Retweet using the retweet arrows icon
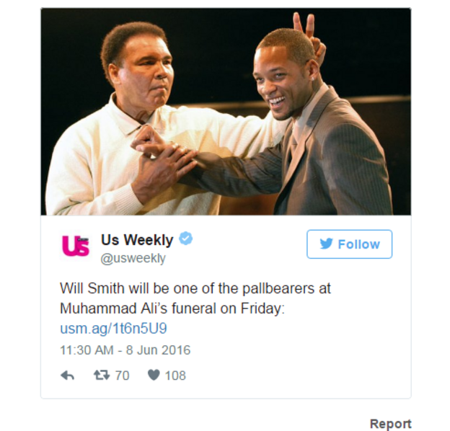 click(102, 375)
